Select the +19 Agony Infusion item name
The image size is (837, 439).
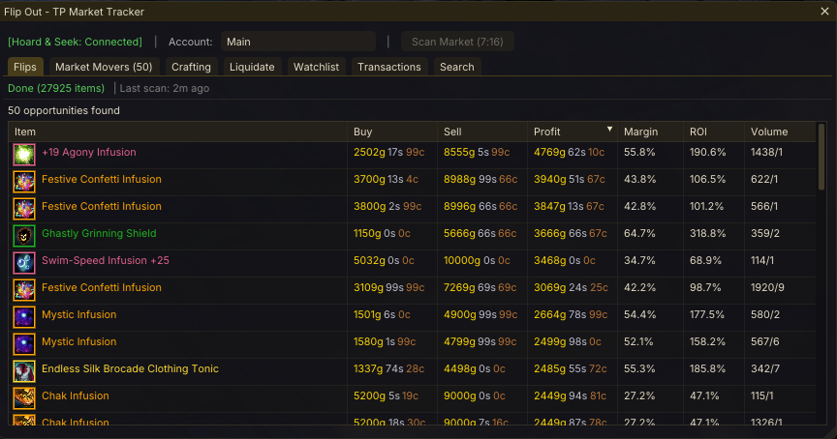(x=88, y=153)
